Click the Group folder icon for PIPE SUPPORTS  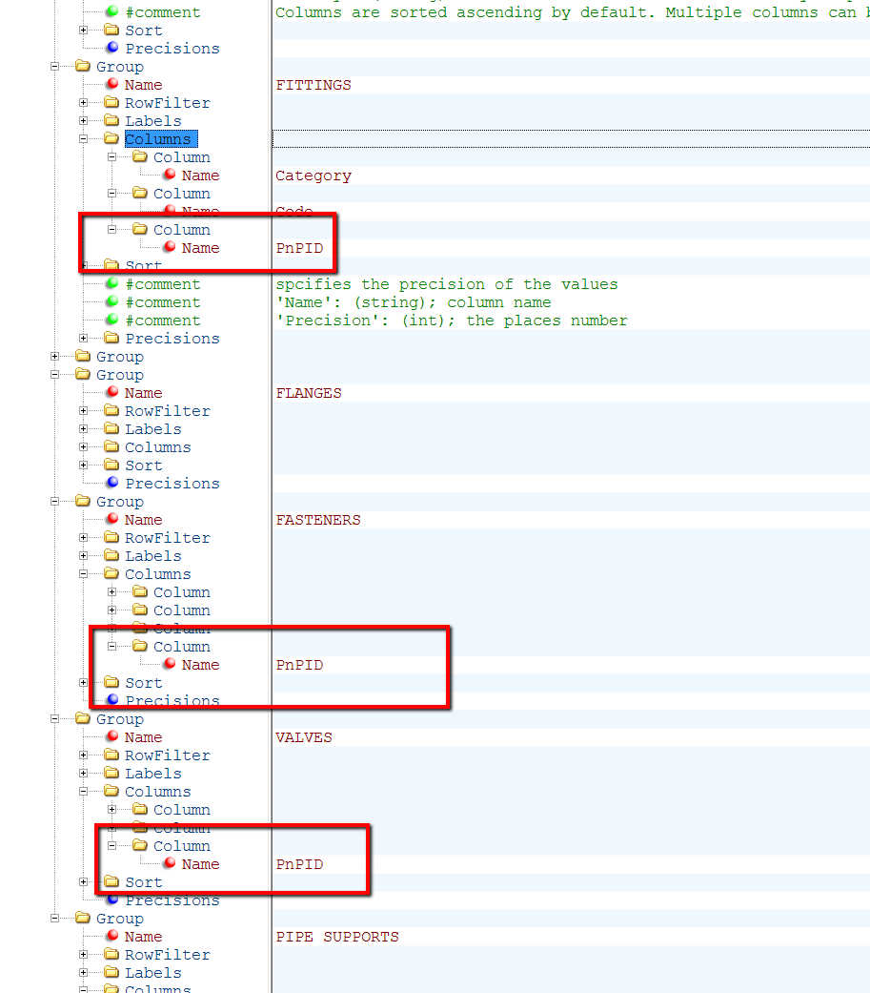pos(81,918)
